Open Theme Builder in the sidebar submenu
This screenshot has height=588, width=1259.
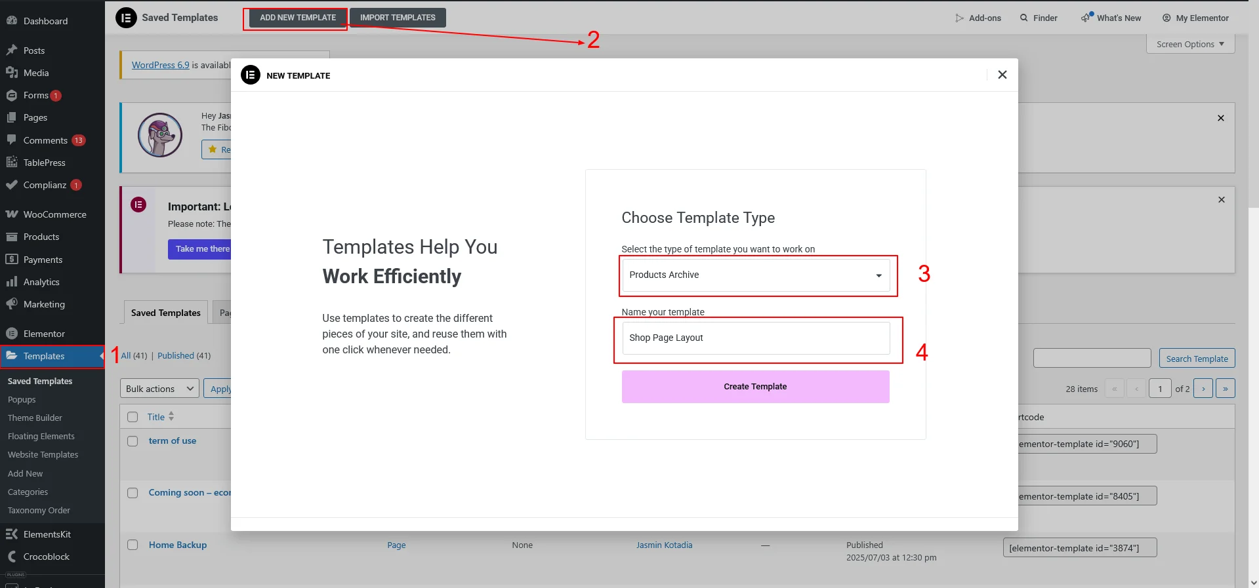(x=35, y=418)
